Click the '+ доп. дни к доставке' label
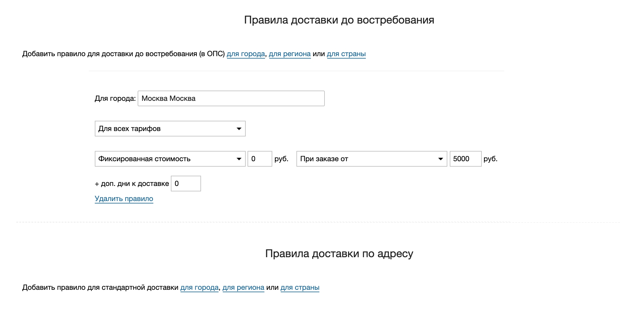Image resolution: width=620 pixels, height=323 pixels. (x=132, y=184)
